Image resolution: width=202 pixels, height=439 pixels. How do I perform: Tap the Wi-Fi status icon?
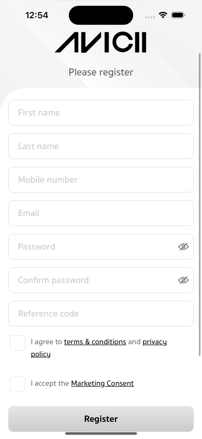(163, 15)
